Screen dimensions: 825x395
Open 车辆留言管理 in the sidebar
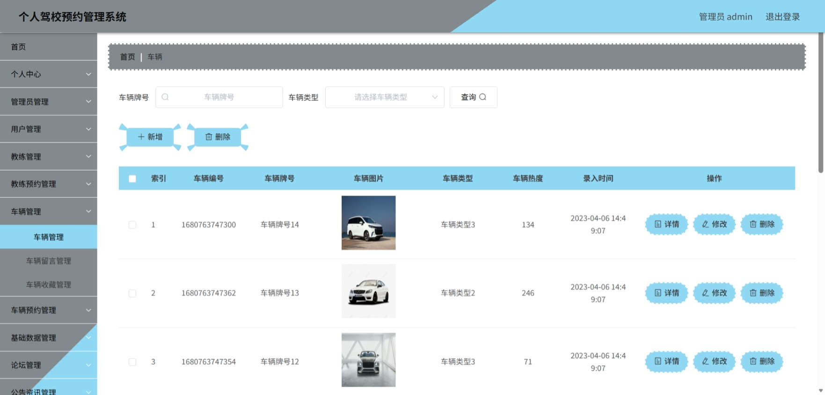click(x=49, y=261)
